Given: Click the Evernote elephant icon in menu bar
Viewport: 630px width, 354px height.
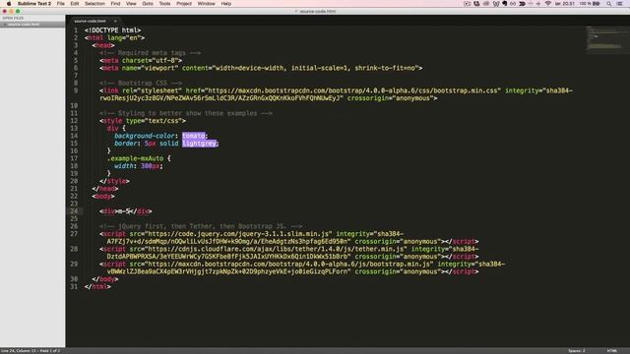Looking at the screenshot, I should point(504,4).
